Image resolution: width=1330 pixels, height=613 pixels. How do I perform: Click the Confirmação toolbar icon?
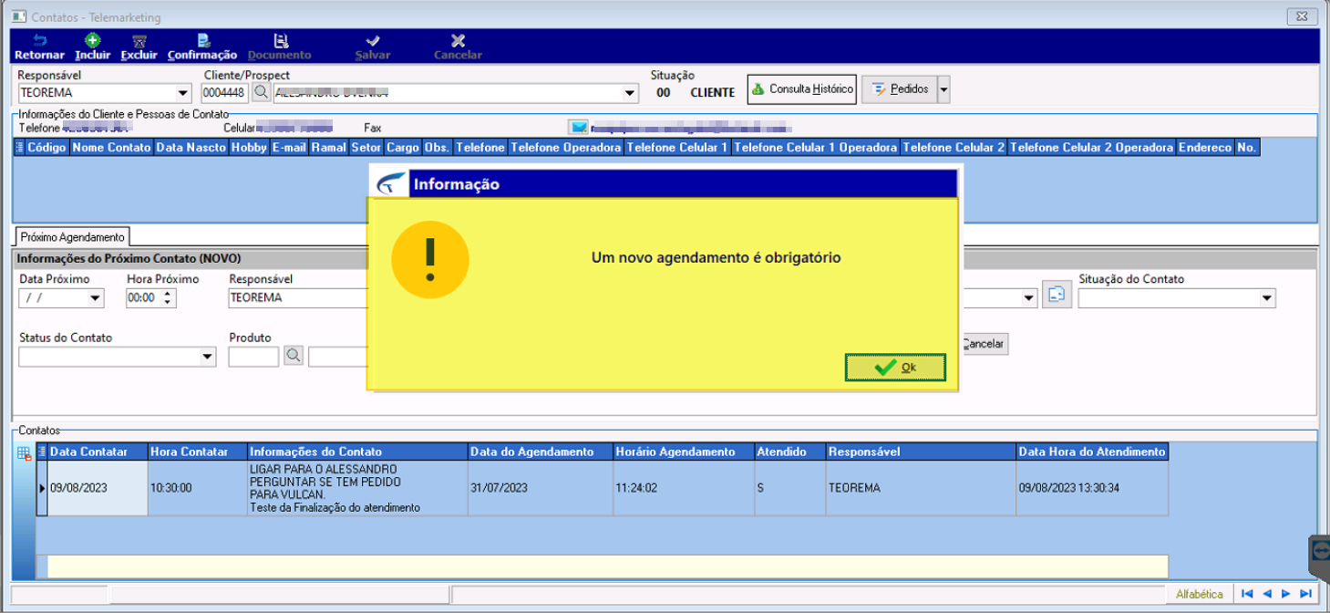click(x=202, y=40)
